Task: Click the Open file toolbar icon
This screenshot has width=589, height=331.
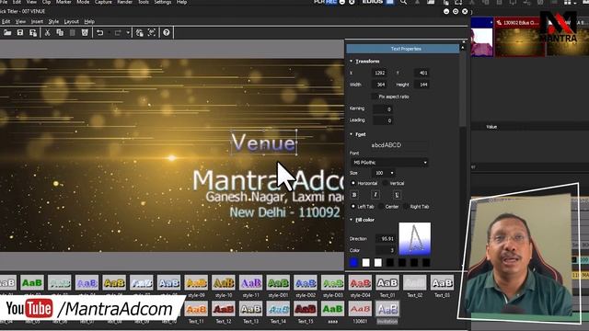Action: click(7, 33)
